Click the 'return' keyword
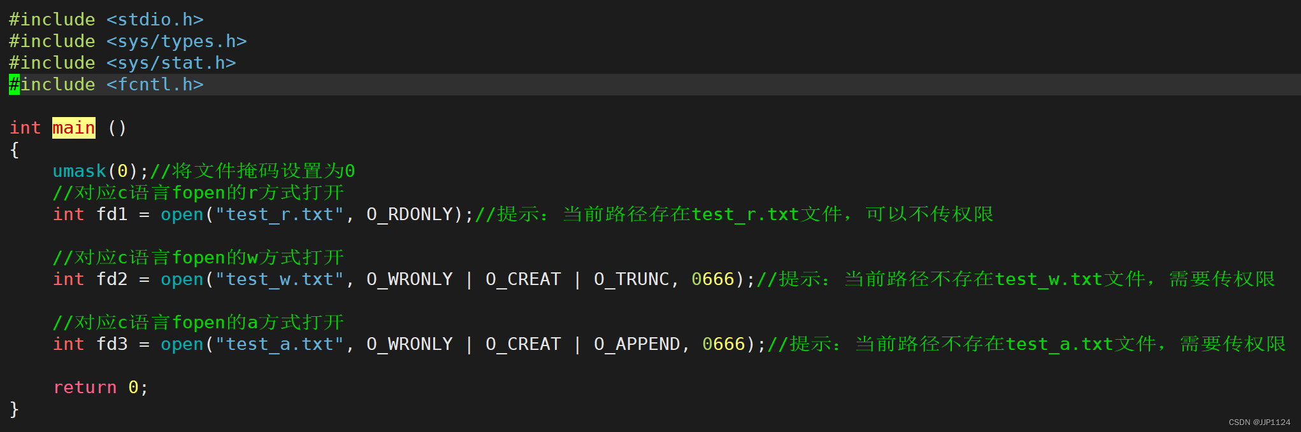The image size is (1301, 432). [85, 387]
